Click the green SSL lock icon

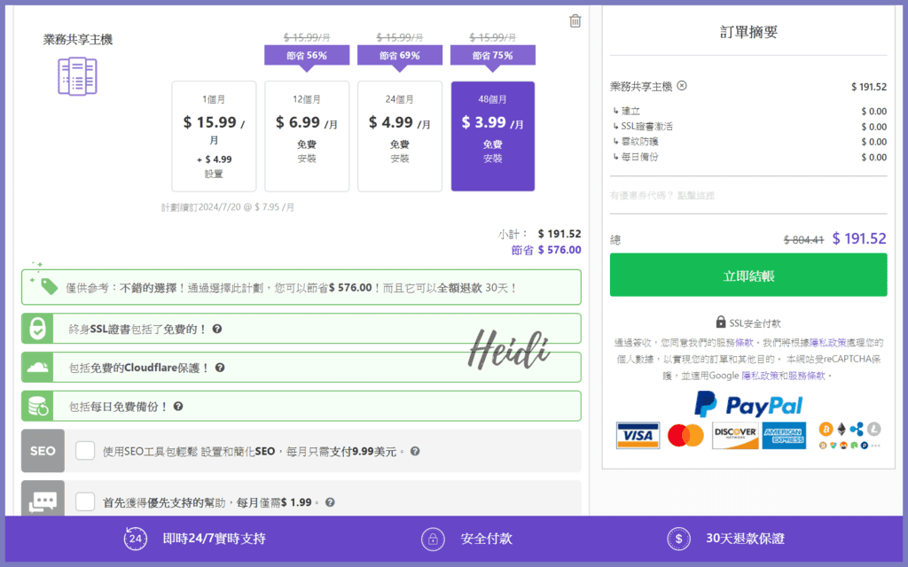pyautogui.click(x=37, y=329)
